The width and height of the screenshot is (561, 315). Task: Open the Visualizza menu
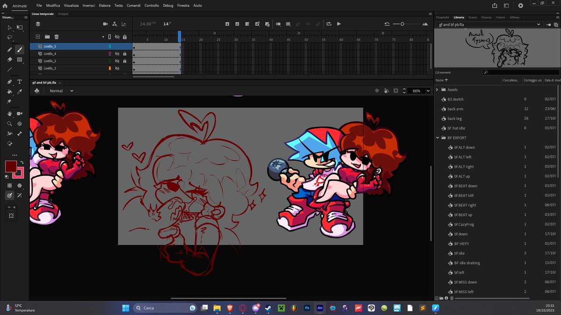coord(71,6)
